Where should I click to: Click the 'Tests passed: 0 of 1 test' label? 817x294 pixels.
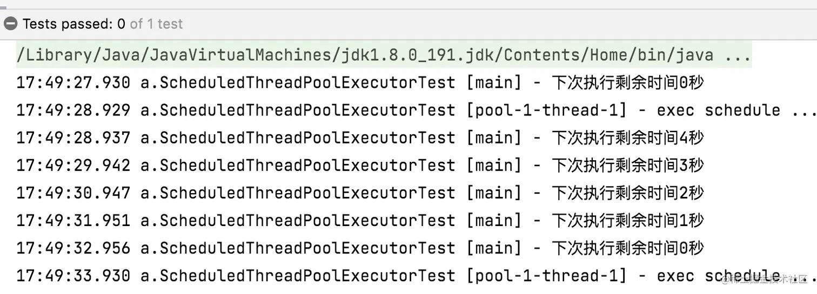click(103, 24)
